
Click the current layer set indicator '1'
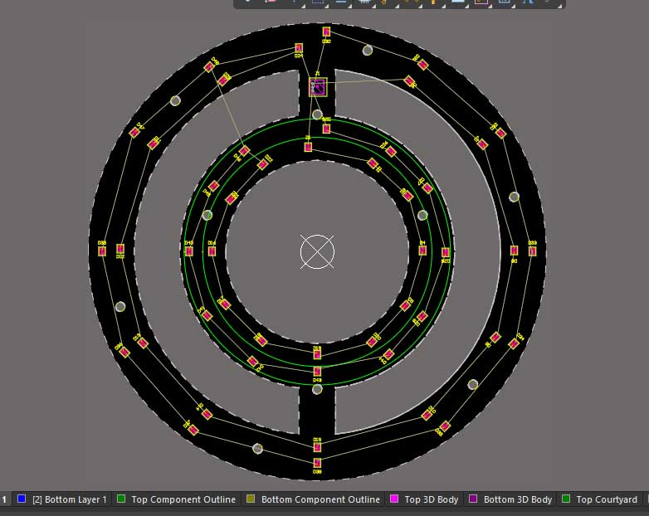coord(4,499)
